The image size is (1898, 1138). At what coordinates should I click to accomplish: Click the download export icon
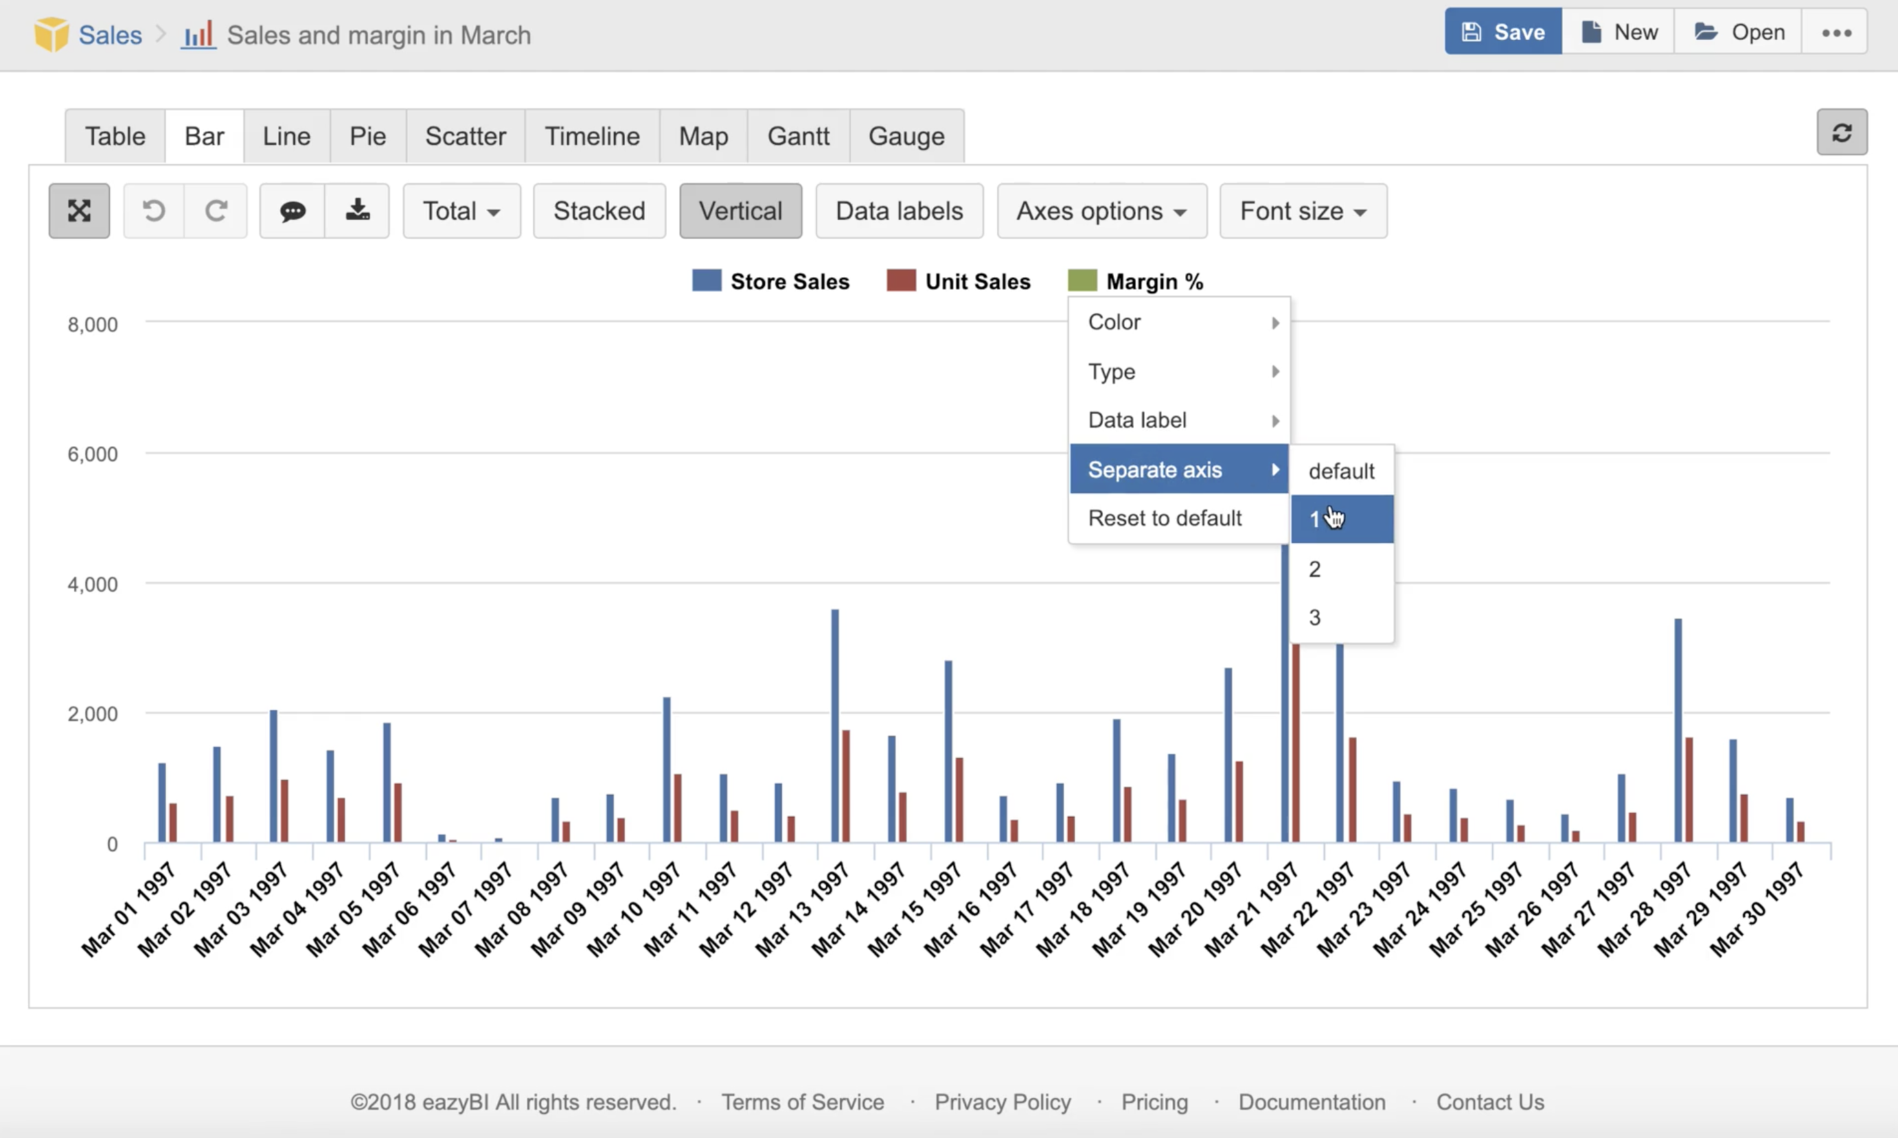(357, 211)
